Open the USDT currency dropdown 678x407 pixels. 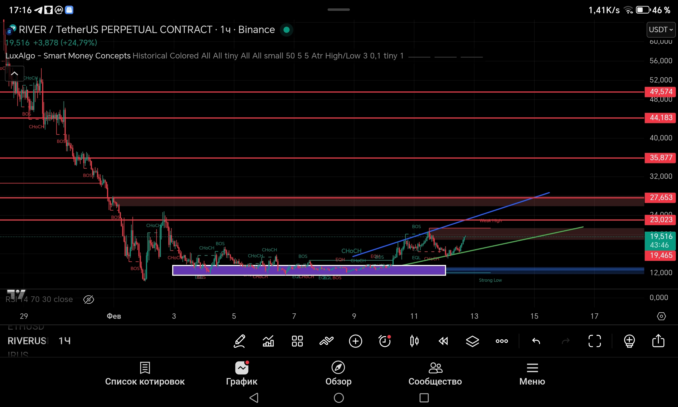(x=661, y=29)
